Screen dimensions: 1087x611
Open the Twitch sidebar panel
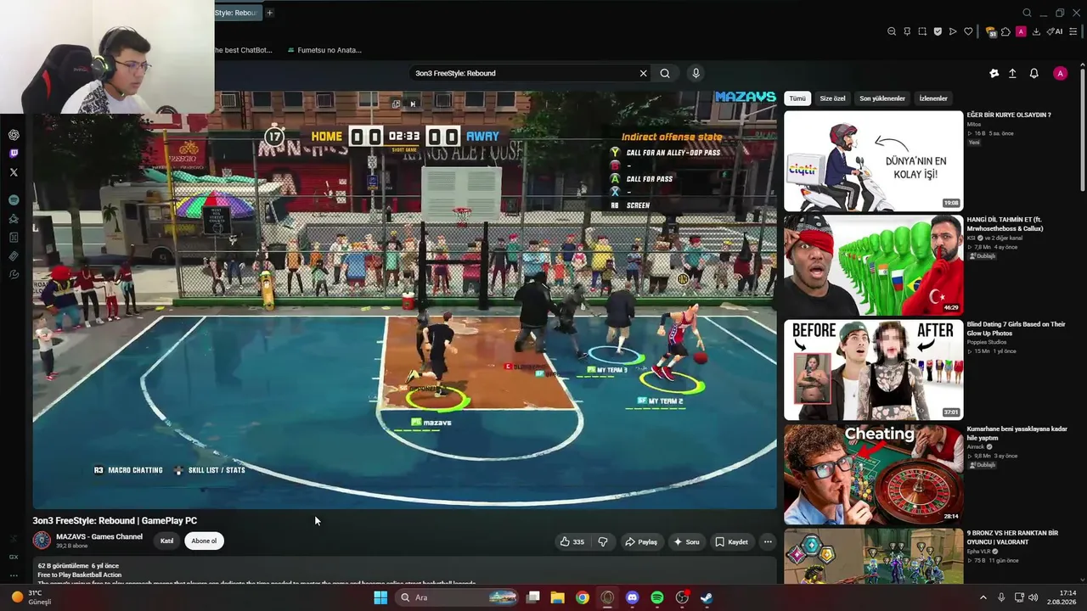pos(14,154)
